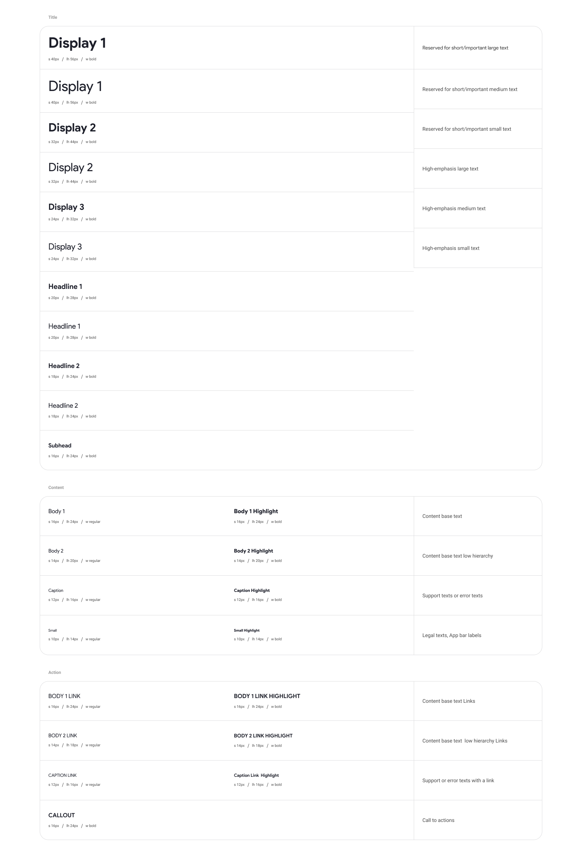Click the "Content base text Links" description
The height and width of the screenshot is (866, 582).
pyautogui.click(x=448, y=701)
